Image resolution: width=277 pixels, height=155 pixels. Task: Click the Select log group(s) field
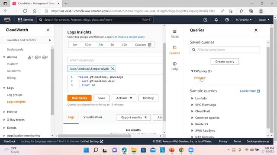(115, 60)
